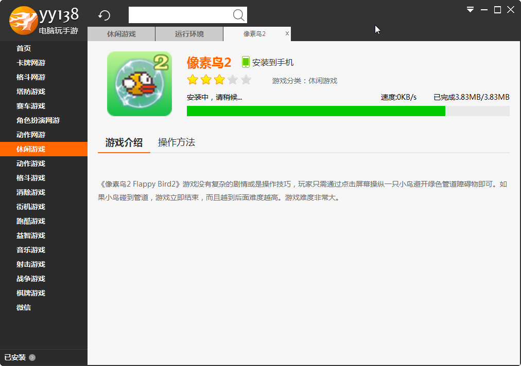
Task: Click 安装到手机 link
Action: 272,62
